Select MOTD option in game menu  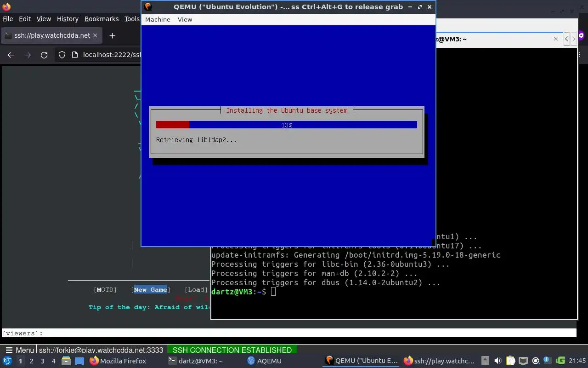pos(105,289)
